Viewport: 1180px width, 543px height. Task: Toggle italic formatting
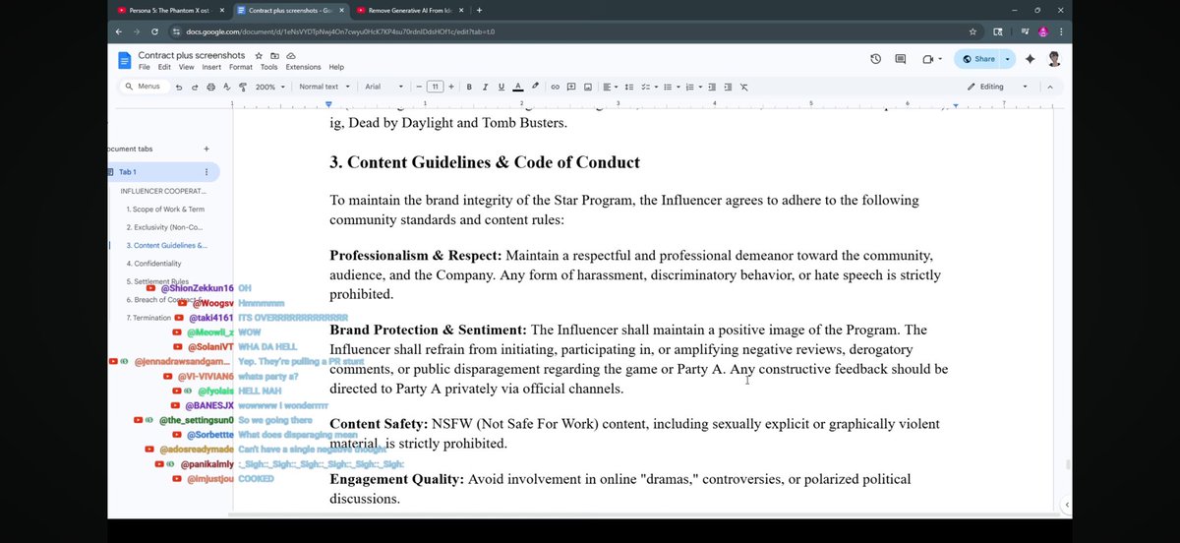click(x=486, y=87)
